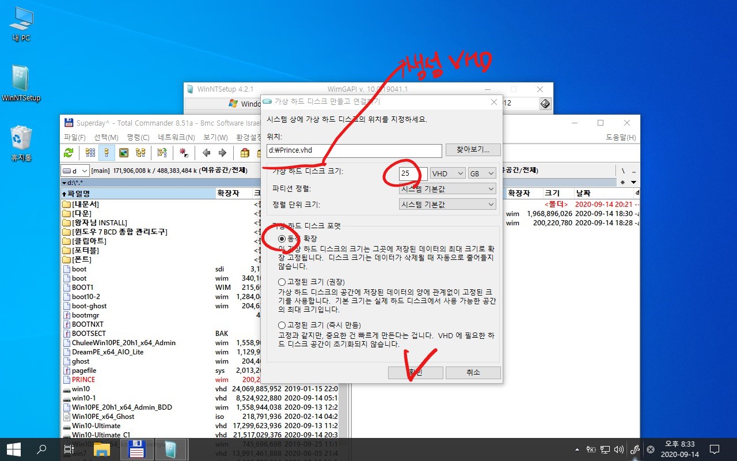Viewport: 737px width, 461px height.
Task: Select 고정된 크기 (권장) radio option
Action: (x=282, y=282)
